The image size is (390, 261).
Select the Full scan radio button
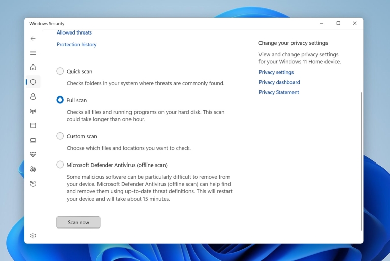60,100
